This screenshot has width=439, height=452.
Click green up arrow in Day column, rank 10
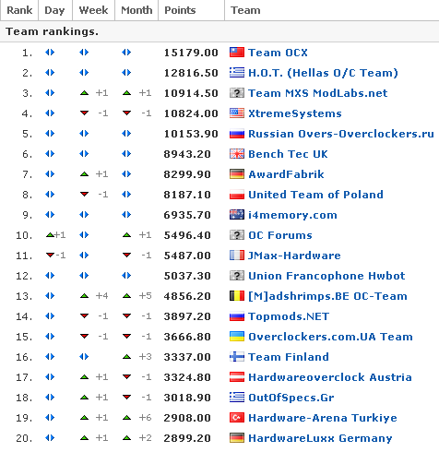[50, 235]
